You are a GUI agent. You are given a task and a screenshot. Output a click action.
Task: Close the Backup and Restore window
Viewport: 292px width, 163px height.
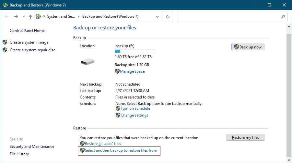click(284, 5)
